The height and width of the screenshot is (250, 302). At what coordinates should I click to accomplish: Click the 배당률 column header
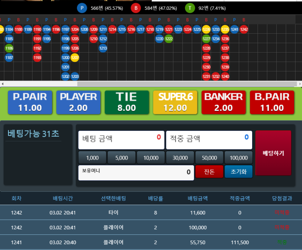point(156,198)
